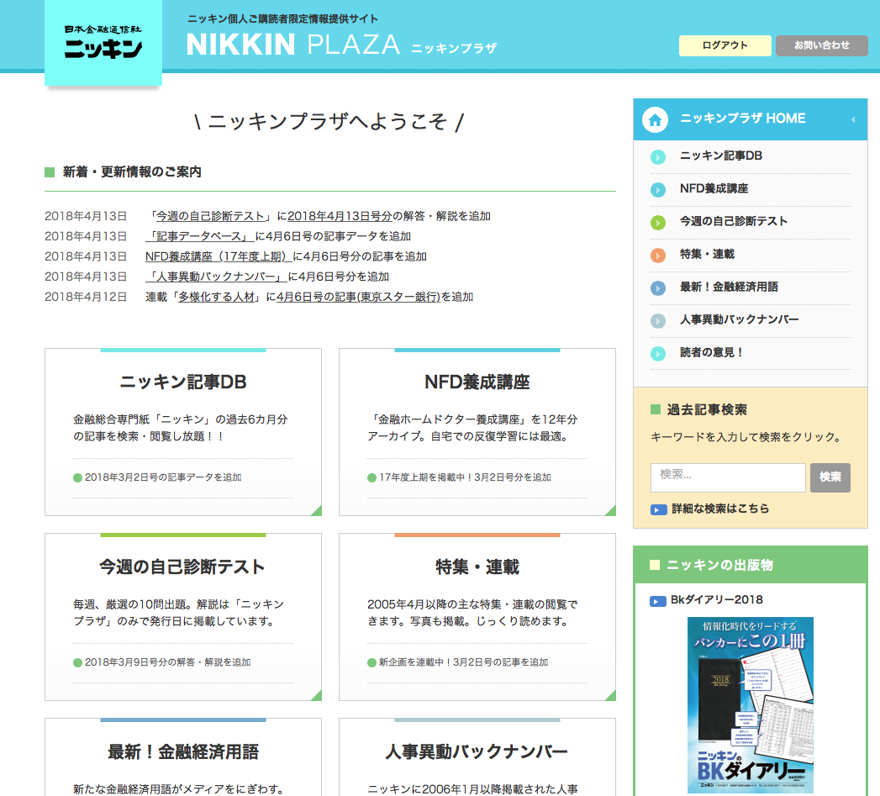
Task: Click arrow icon beside 読者の意見！
Action: coord(658,354)
